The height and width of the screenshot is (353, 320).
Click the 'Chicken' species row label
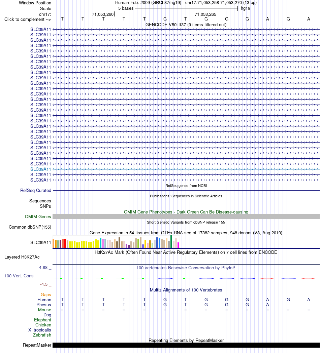(43, 325)
